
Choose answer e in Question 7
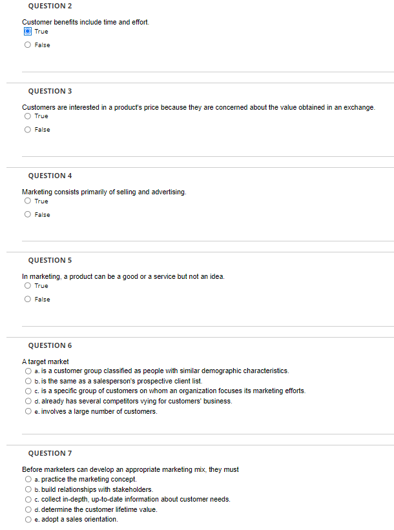[27, 519]
